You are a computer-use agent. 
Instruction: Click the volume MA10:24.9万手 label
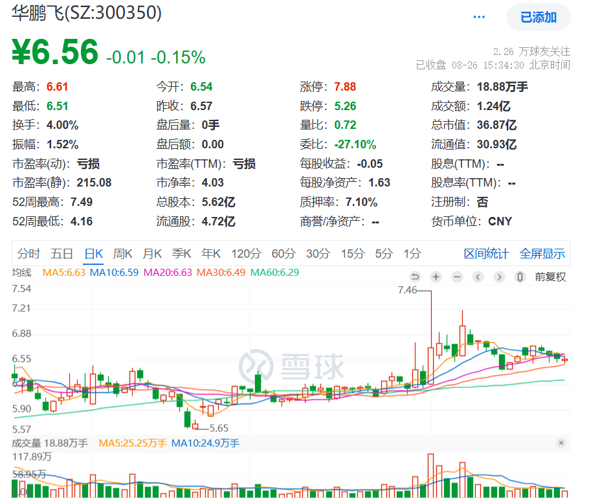coord(205,443)
